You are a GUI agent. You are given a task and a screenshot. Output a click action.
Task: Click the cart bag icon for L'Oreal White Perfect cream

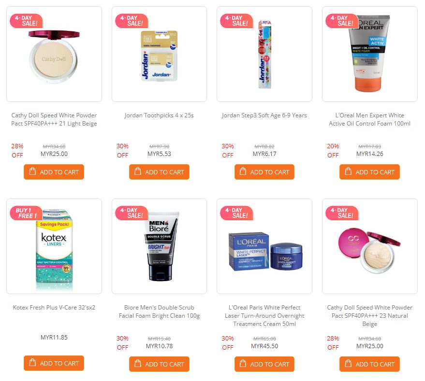[243, 364]
